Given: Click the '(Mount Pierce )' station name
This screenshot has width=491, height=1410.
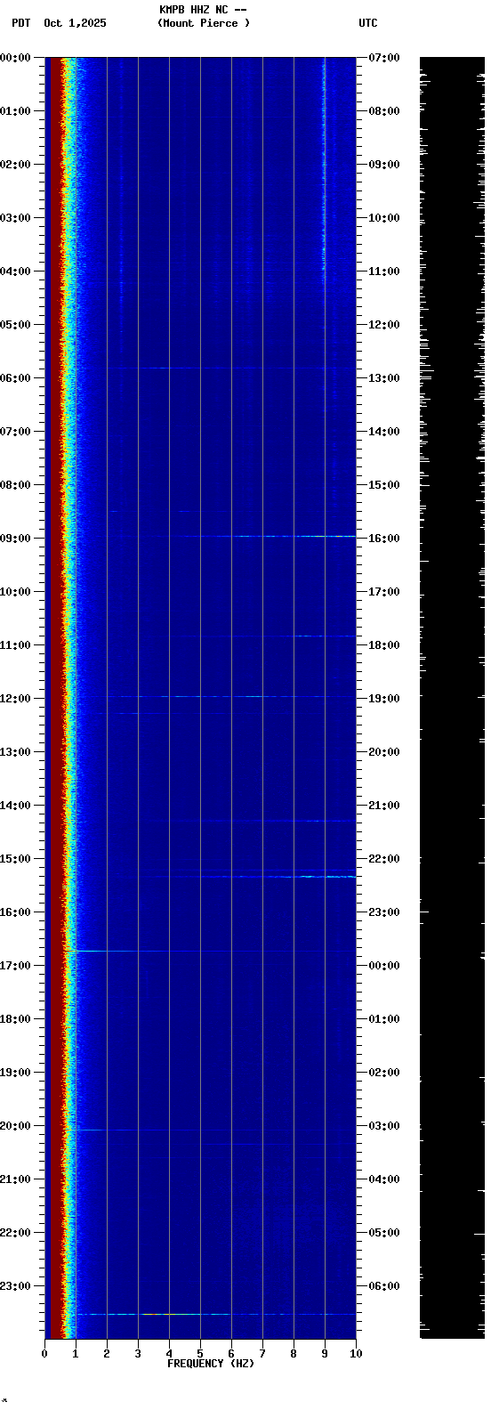Looking at the screenshot, I should (x=204, y=23).
